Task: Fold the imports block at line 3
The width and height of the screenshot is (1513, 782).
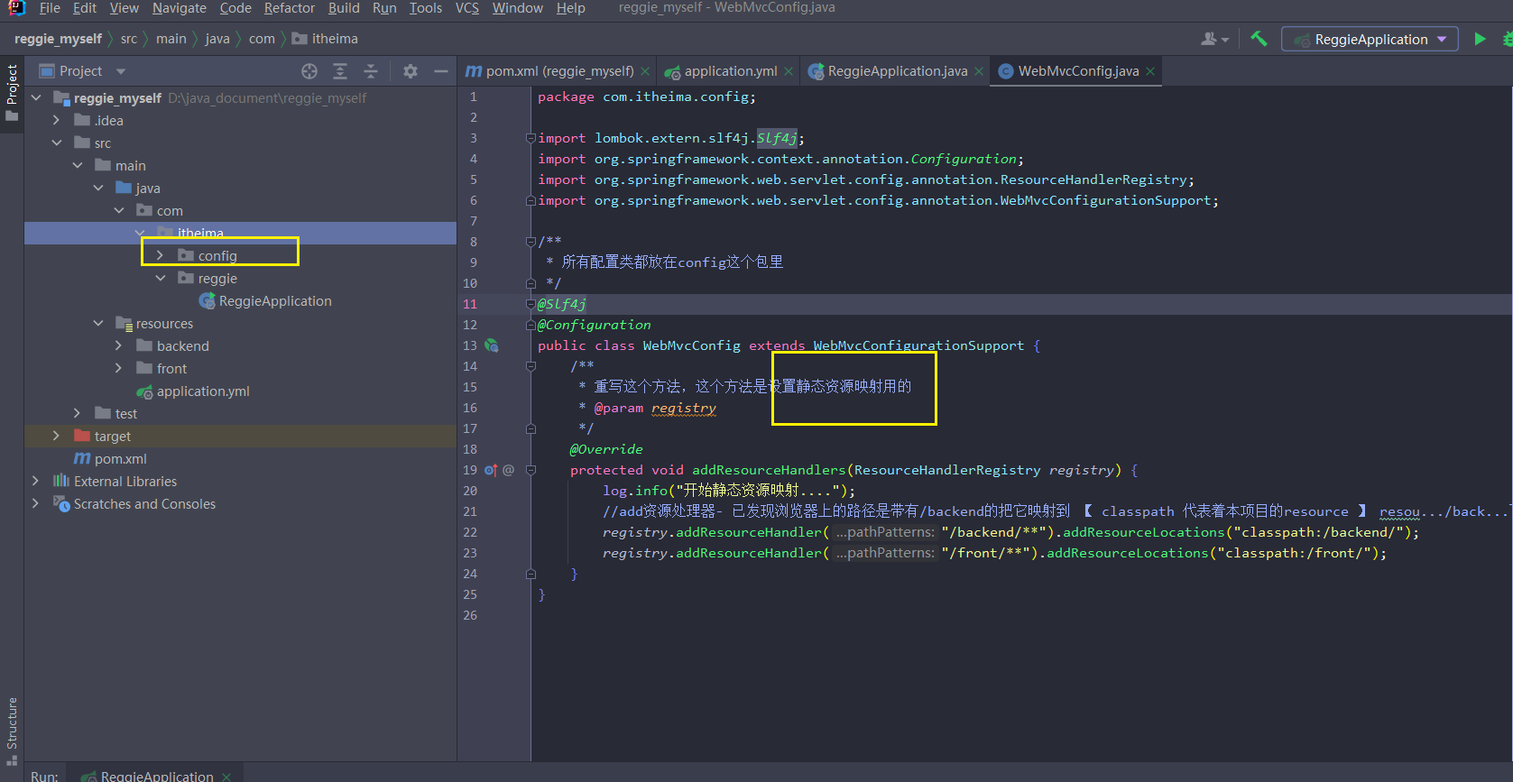Action: [x=530, y=138]
